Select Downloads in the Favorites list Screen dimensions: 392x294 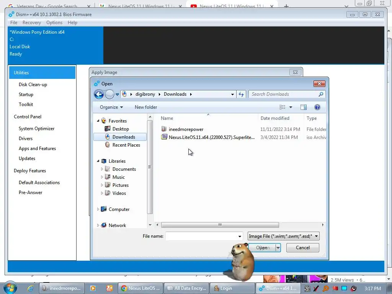(x=120, y=137)
